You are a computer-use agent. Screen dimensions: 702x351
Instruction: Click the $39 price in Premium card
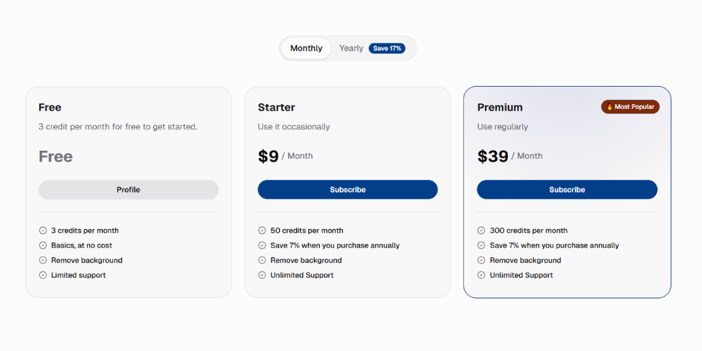[493, 156]
